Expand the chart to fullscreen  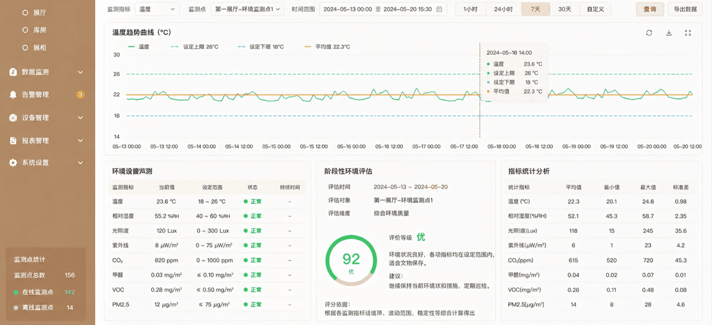688,33
